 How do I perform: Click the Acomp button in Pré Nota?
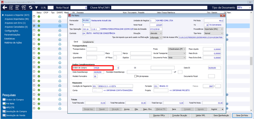(127, 109)
